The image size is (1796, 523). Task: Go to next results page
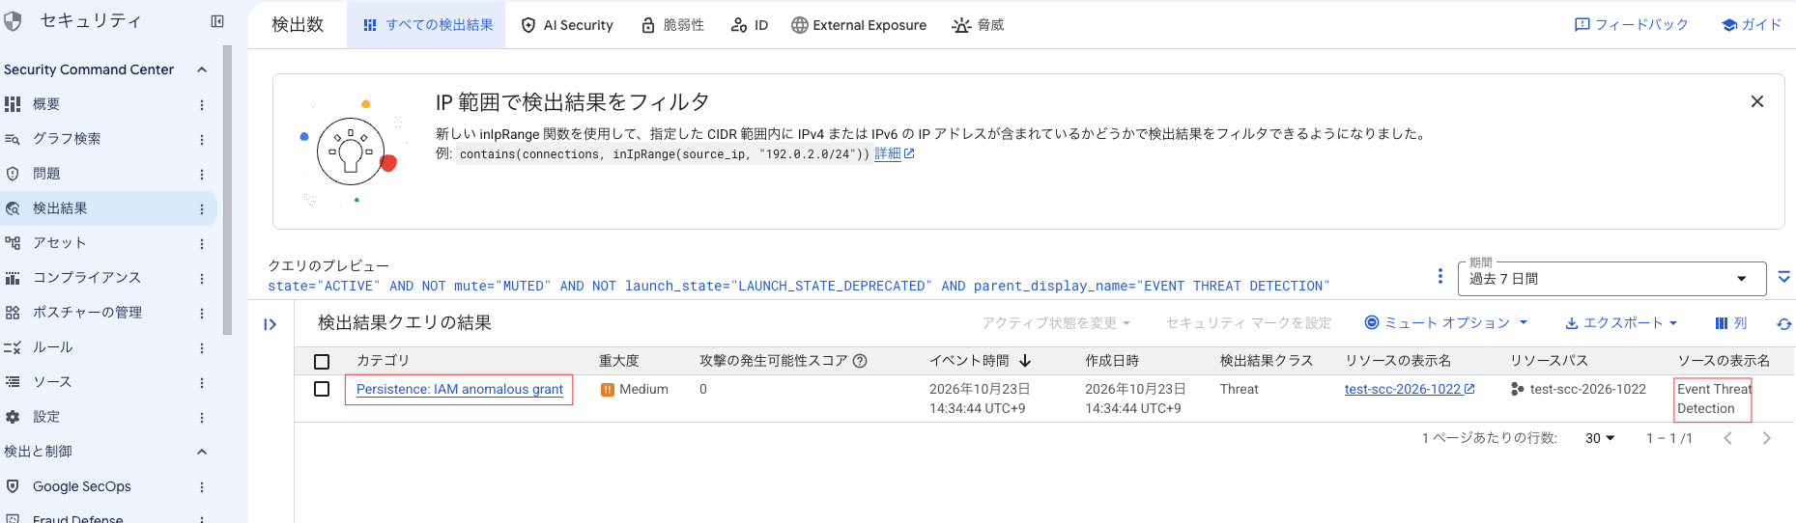[x=1767, y=438]
